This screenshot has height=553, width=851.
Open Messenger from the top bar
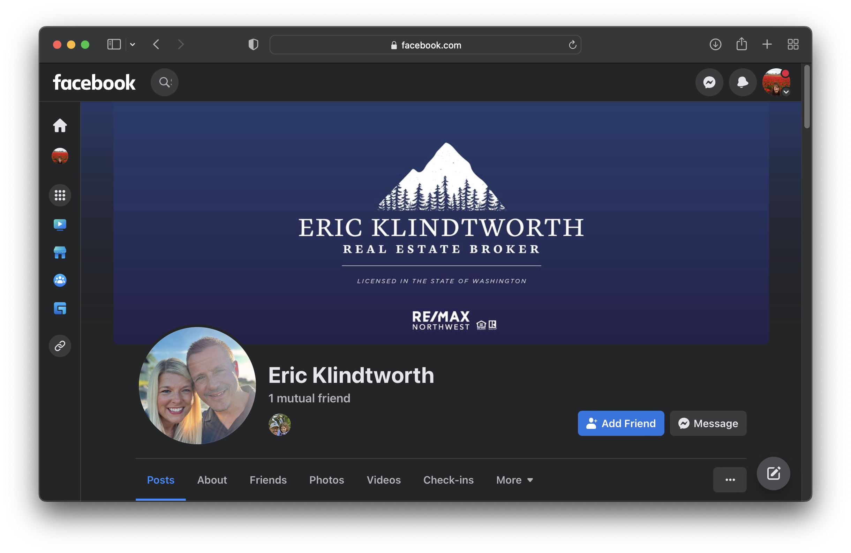click(709, 82)
